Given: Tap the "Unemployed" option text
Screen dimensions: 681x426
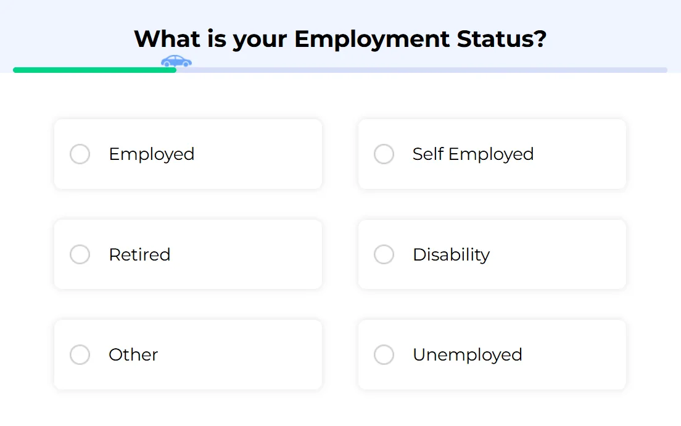Looking at the screenshot, I should click(467, 355).
